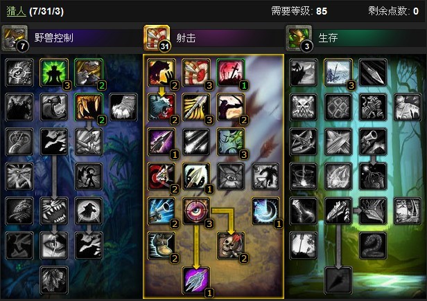This screenshot has width=427, height=301.
Task: Click the coiled snake talent in 生存
Action: (x=373, y=246)
